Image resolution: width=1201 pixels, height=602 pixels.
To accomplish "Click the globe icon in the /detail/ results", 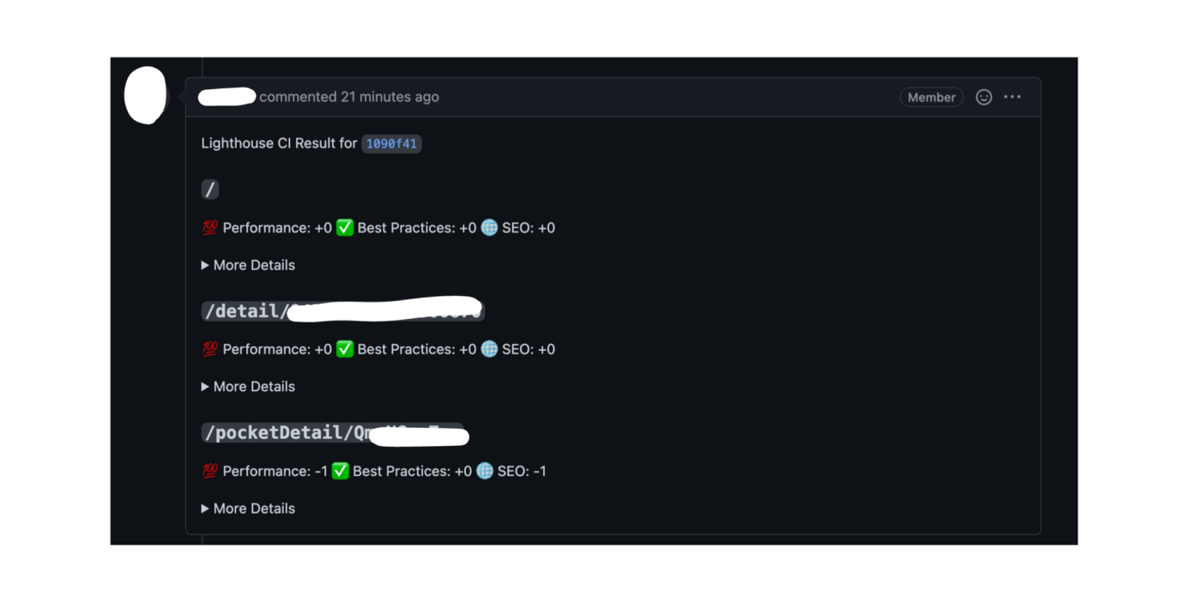I will [x=489, y=350].
